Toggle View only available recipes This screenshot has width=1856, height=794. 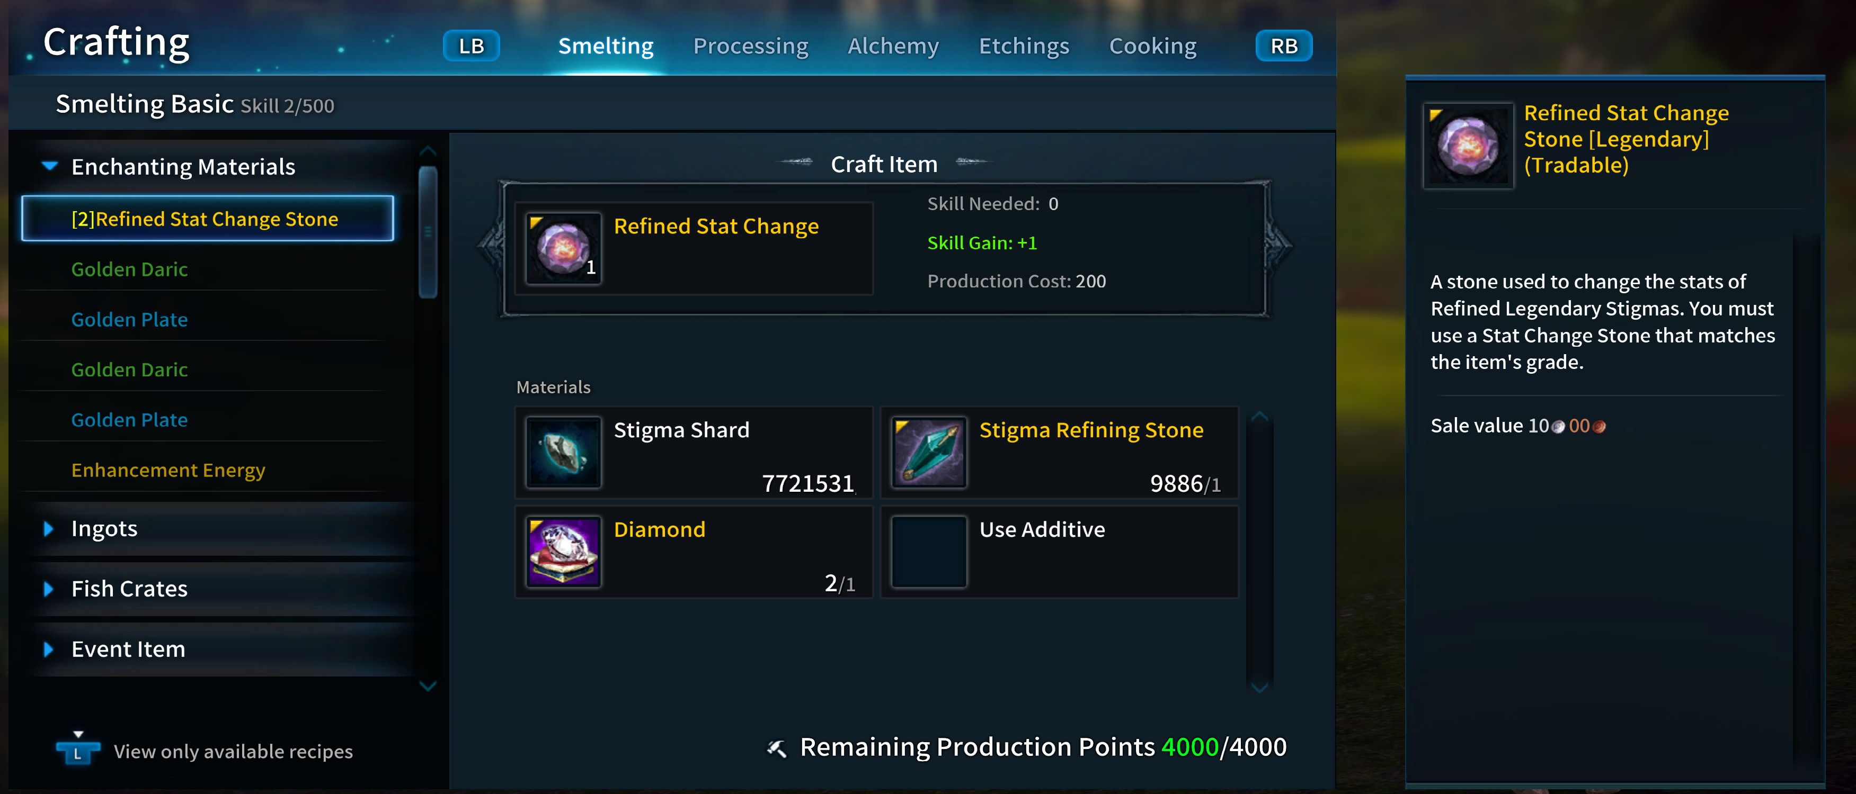(x=78, y=751)
